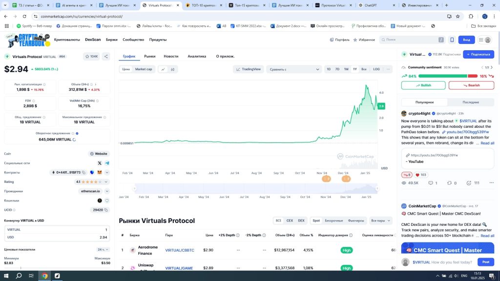
Task: Select line chart style
Action: tap(163, 69)
